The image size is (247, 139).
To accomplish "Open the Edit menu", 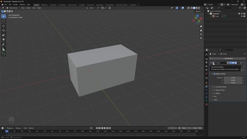I will (10, 5).
